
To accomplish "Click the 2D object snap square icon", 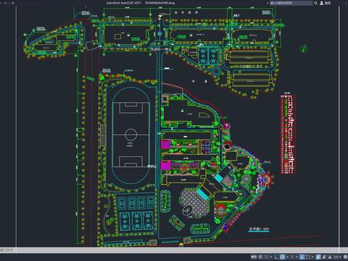I will (x=308, y=257).
